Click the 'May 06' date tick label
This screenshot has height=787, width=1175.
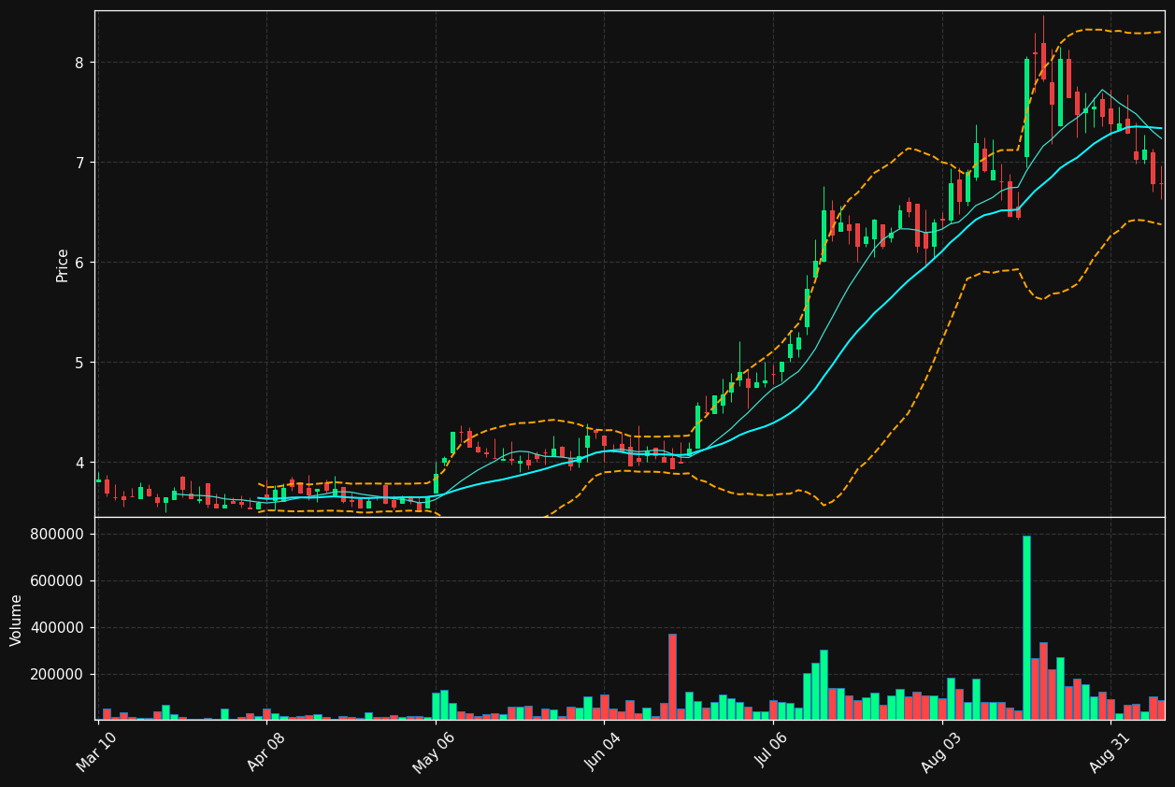pyautogui.click(x=435, y=752)
